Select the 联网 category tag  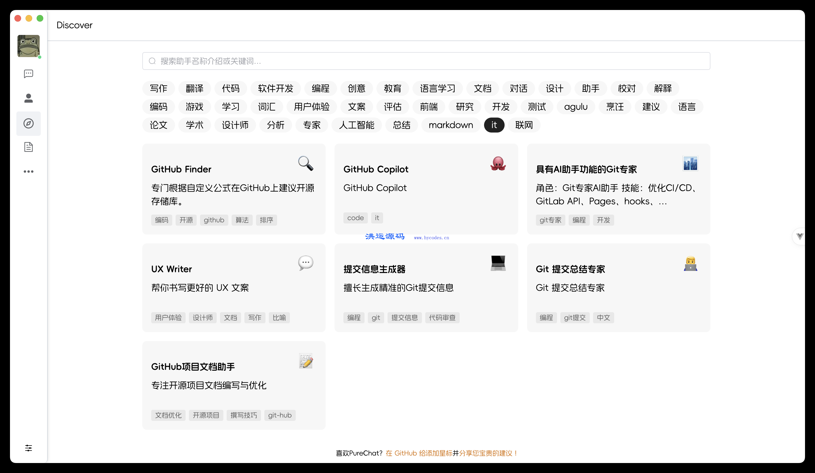click(524, 125)
